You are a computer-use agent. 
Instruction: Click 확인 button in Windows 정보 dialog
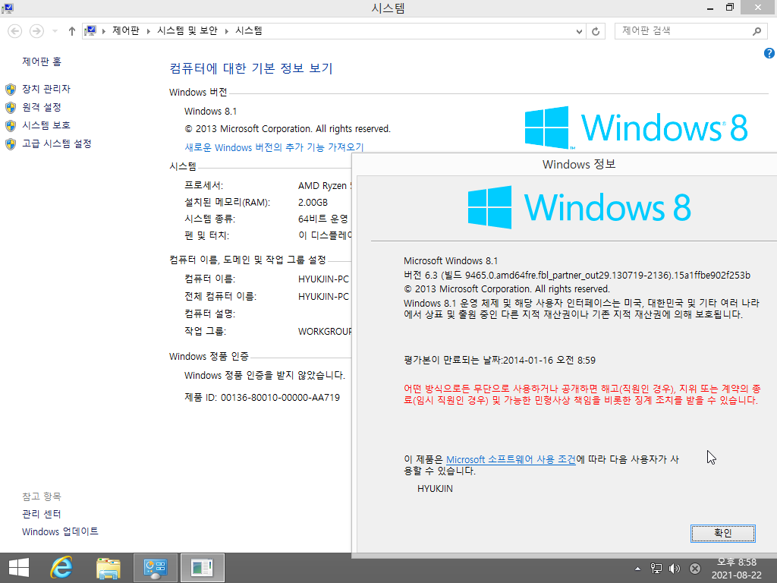[723, 533]
